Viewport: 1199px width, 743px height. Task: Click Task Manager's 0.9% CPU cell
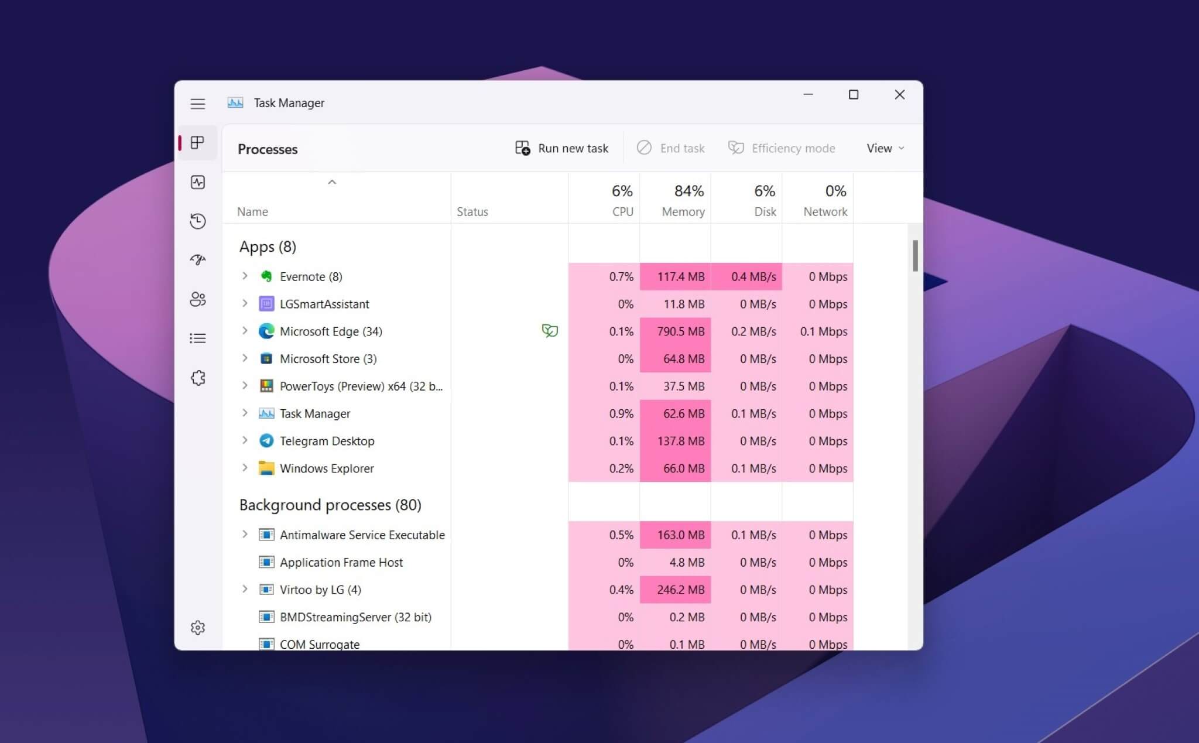pyautogui.click(x=604, y=413)
